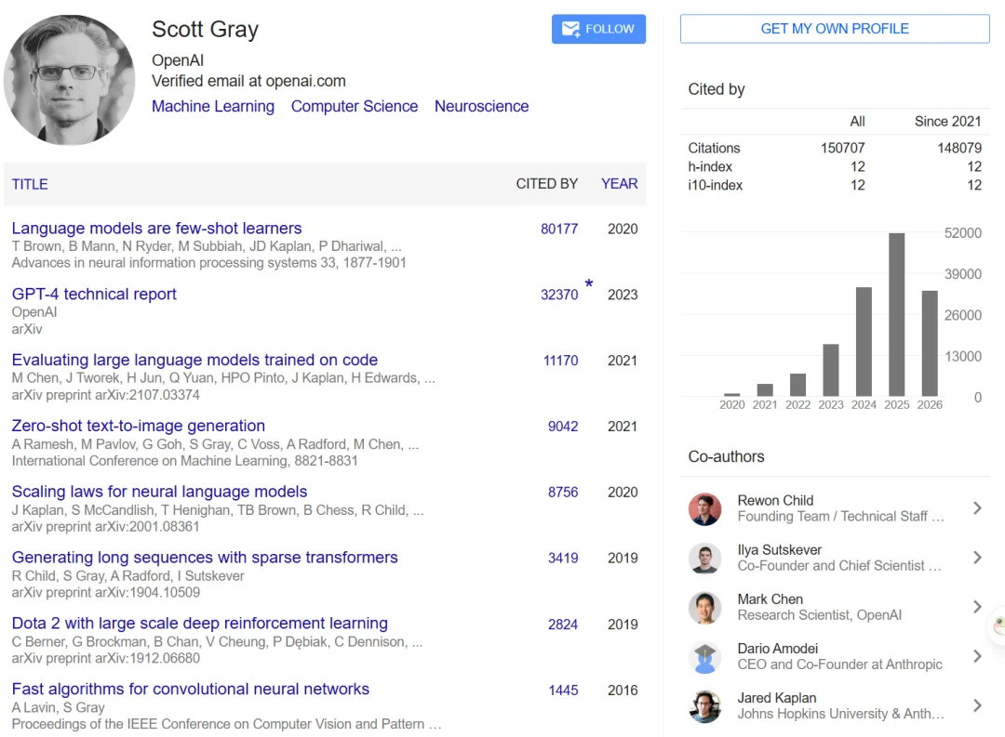Image resolution: width=1005 pixels, height=737 pixels.
Task: Open the Machine Learning interest link
Action: click(x=213, y=106)
